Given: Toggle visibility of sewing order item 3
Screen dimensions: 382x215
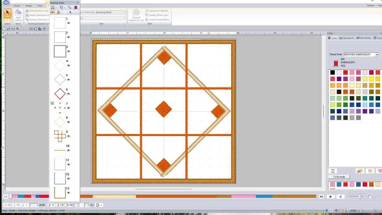Looking at the screenshot, I should point(68,51).
